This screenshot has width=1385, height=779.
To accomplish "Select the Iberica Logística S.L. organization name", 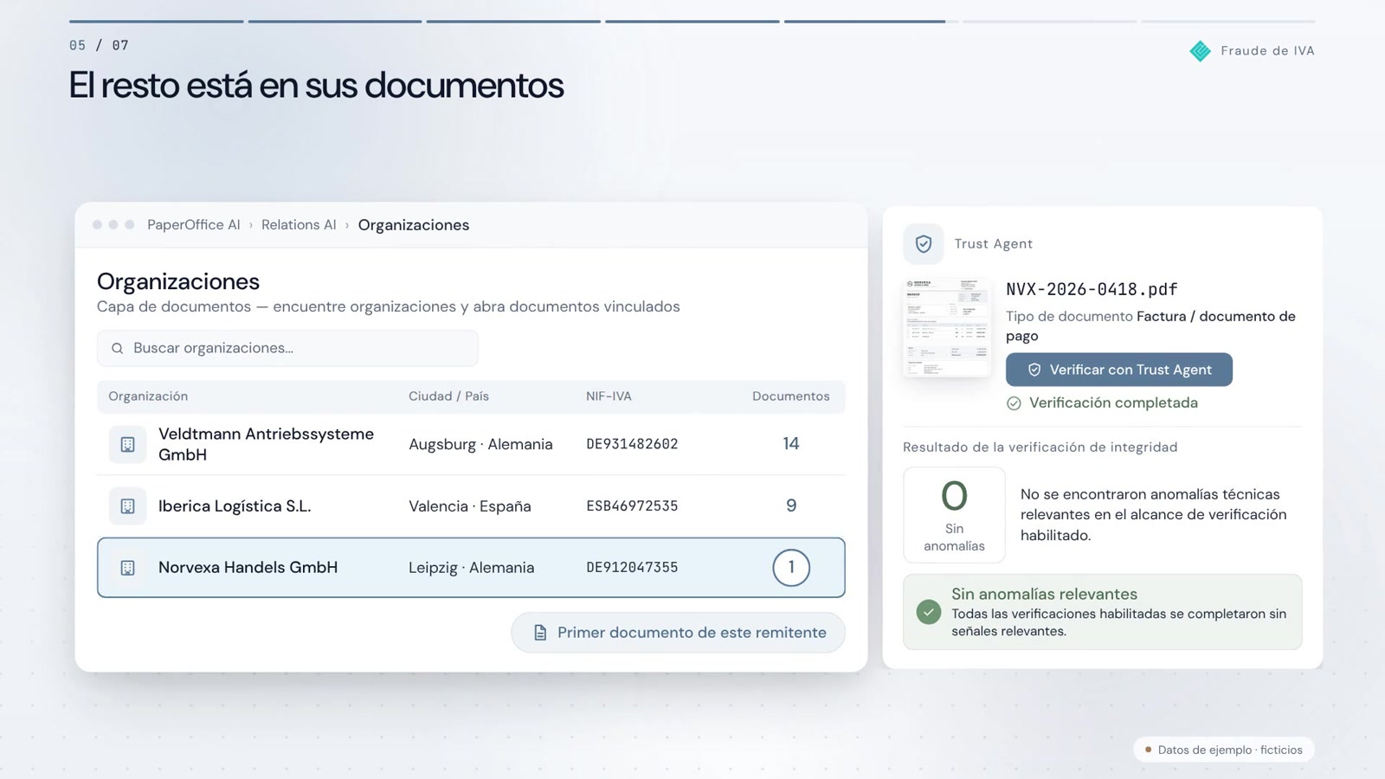I will point(235,506).
